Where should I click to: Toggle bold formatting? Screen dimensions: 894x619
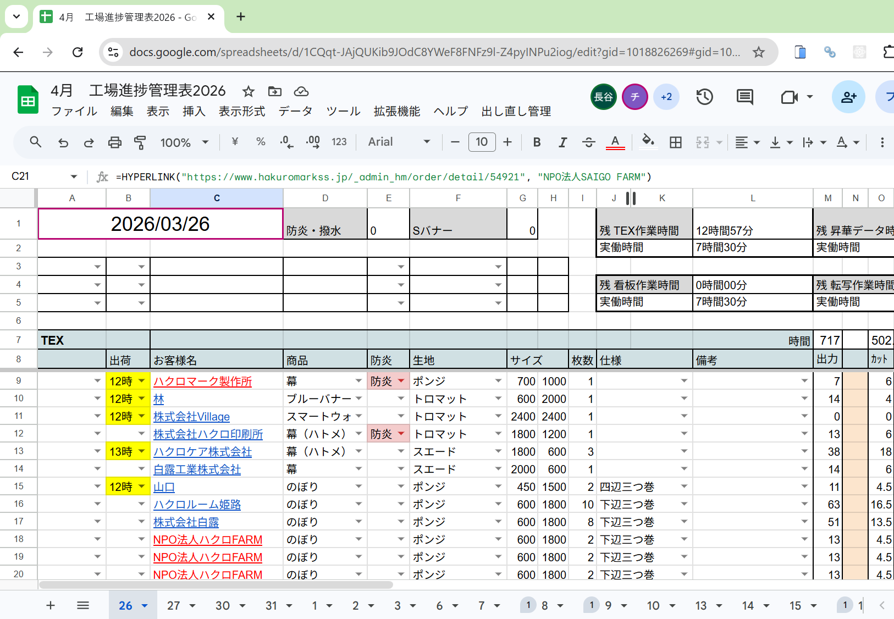coord(537,142)
